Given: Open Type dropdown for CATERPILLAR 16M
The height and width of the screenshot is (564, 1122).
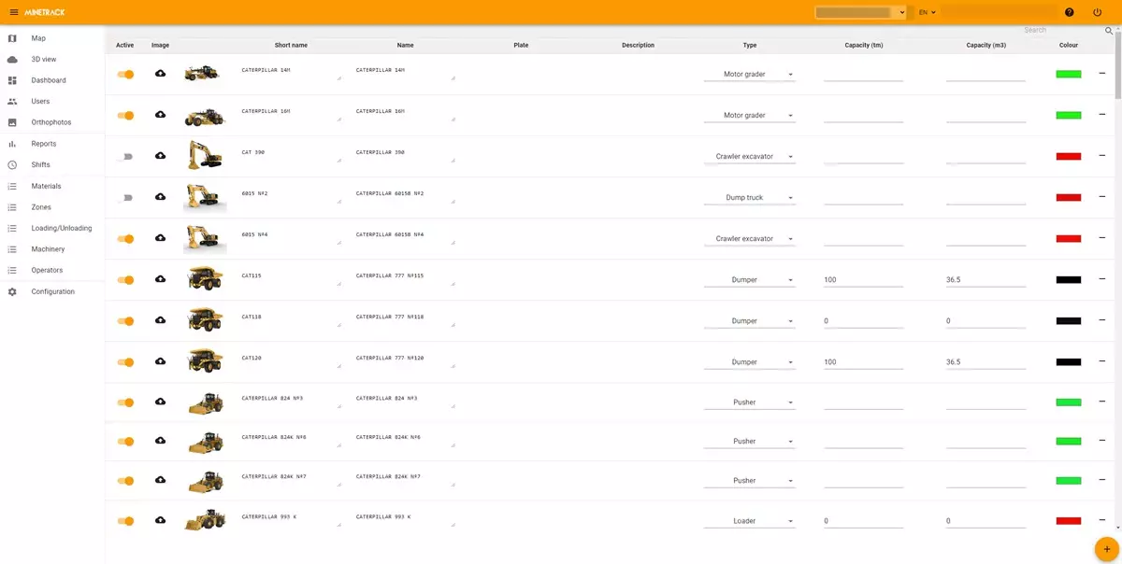Looking at the screenshot, I should [750, 116].
